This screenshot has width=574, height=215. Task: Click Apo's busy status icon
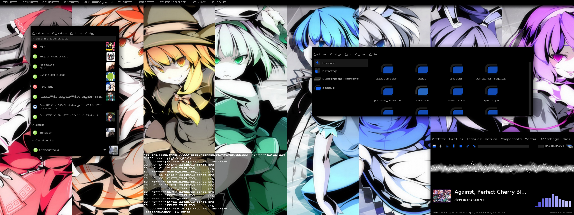[35, 46]
